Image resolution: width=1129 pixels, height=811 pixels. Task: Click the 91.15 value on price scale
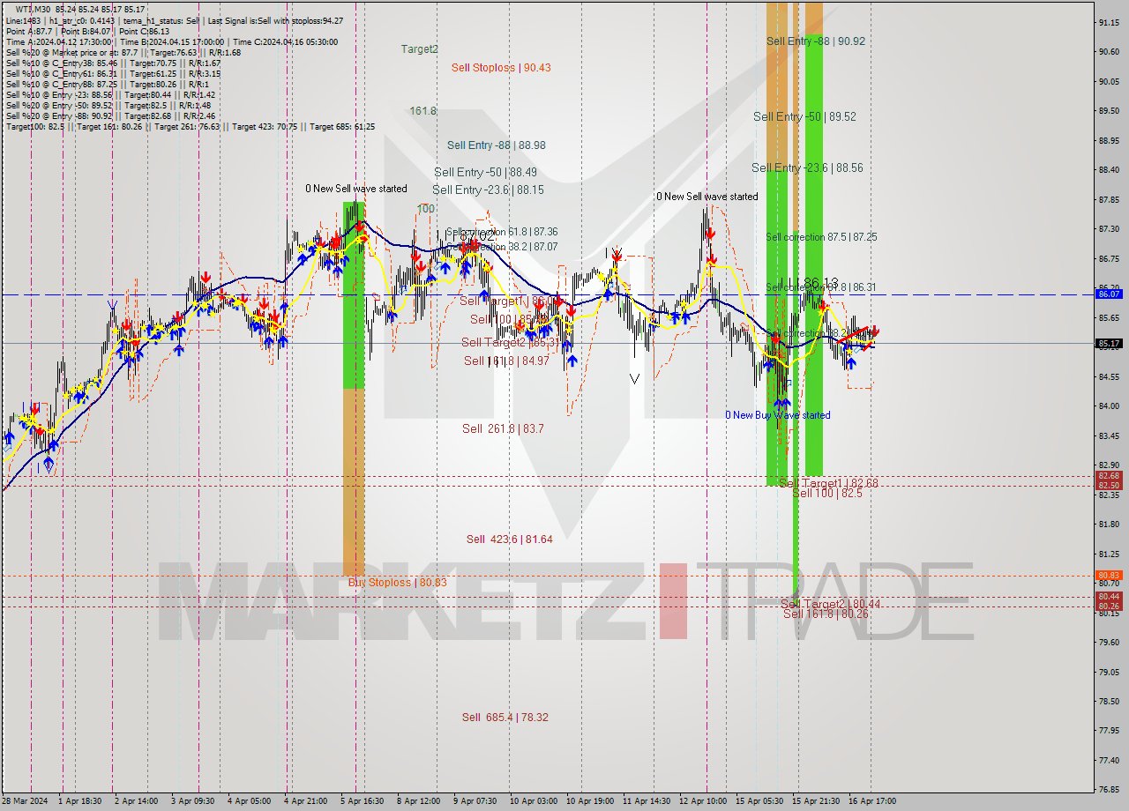[x=1109, y=22]
